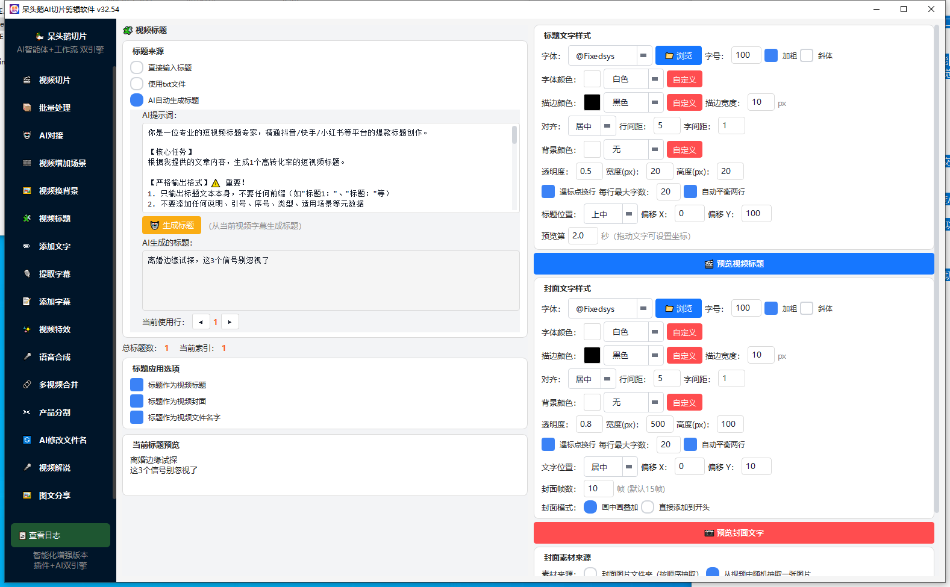Enable 斜体 in 标题文字样式
The width and height of the screenshot is (950, 587).
pos(807,55)
